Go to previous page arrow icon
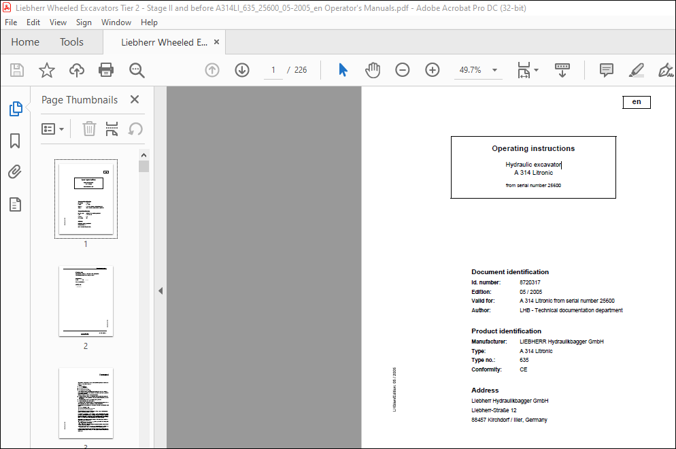676x449 pixels. click(212, 70)
